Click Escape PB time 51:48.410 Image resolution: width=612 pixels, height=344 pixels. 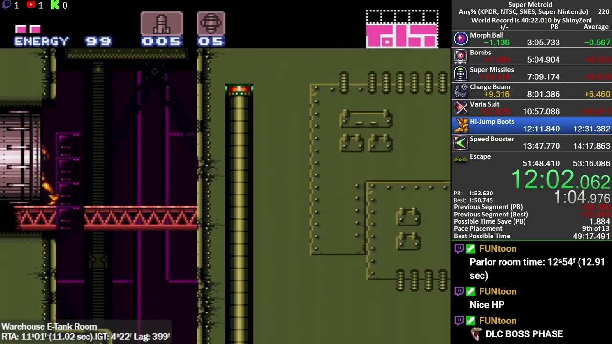[541, 163]
